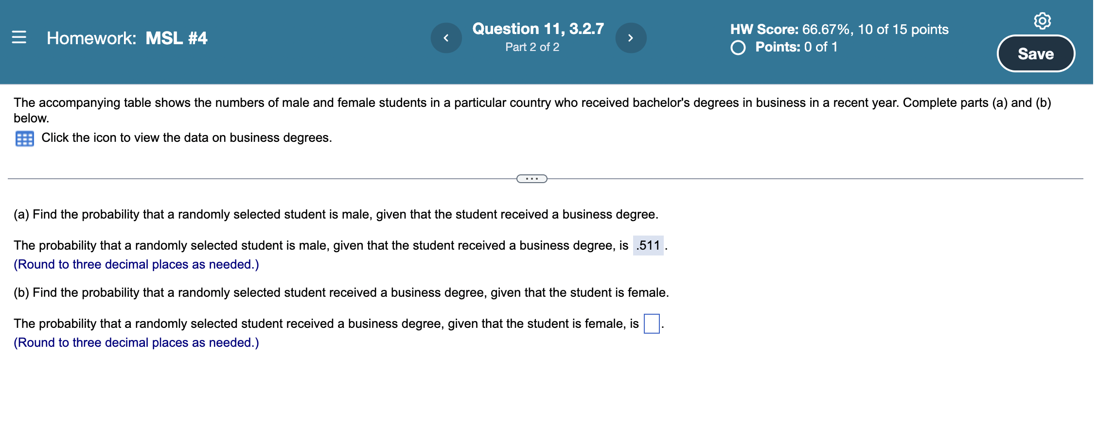Click the data table icon to view business degrees
The height and width of the screenshot is (441, 1097).
pos(24,139)
